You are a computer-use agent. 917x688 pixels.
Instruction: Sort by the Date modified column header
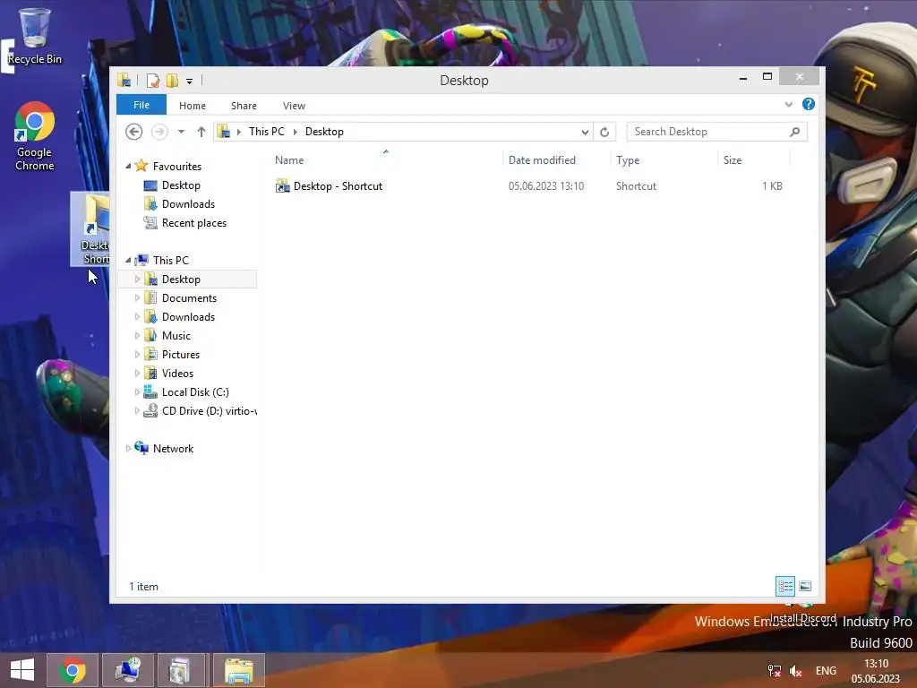(542, 160)
